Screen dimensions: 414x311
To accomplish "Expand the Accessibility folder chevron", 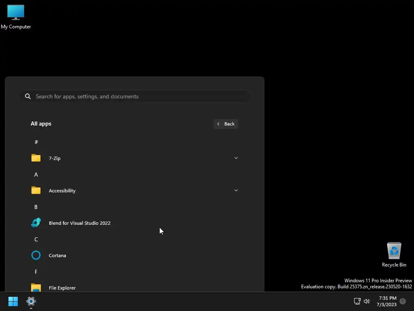I will click(x=236, y=190).
